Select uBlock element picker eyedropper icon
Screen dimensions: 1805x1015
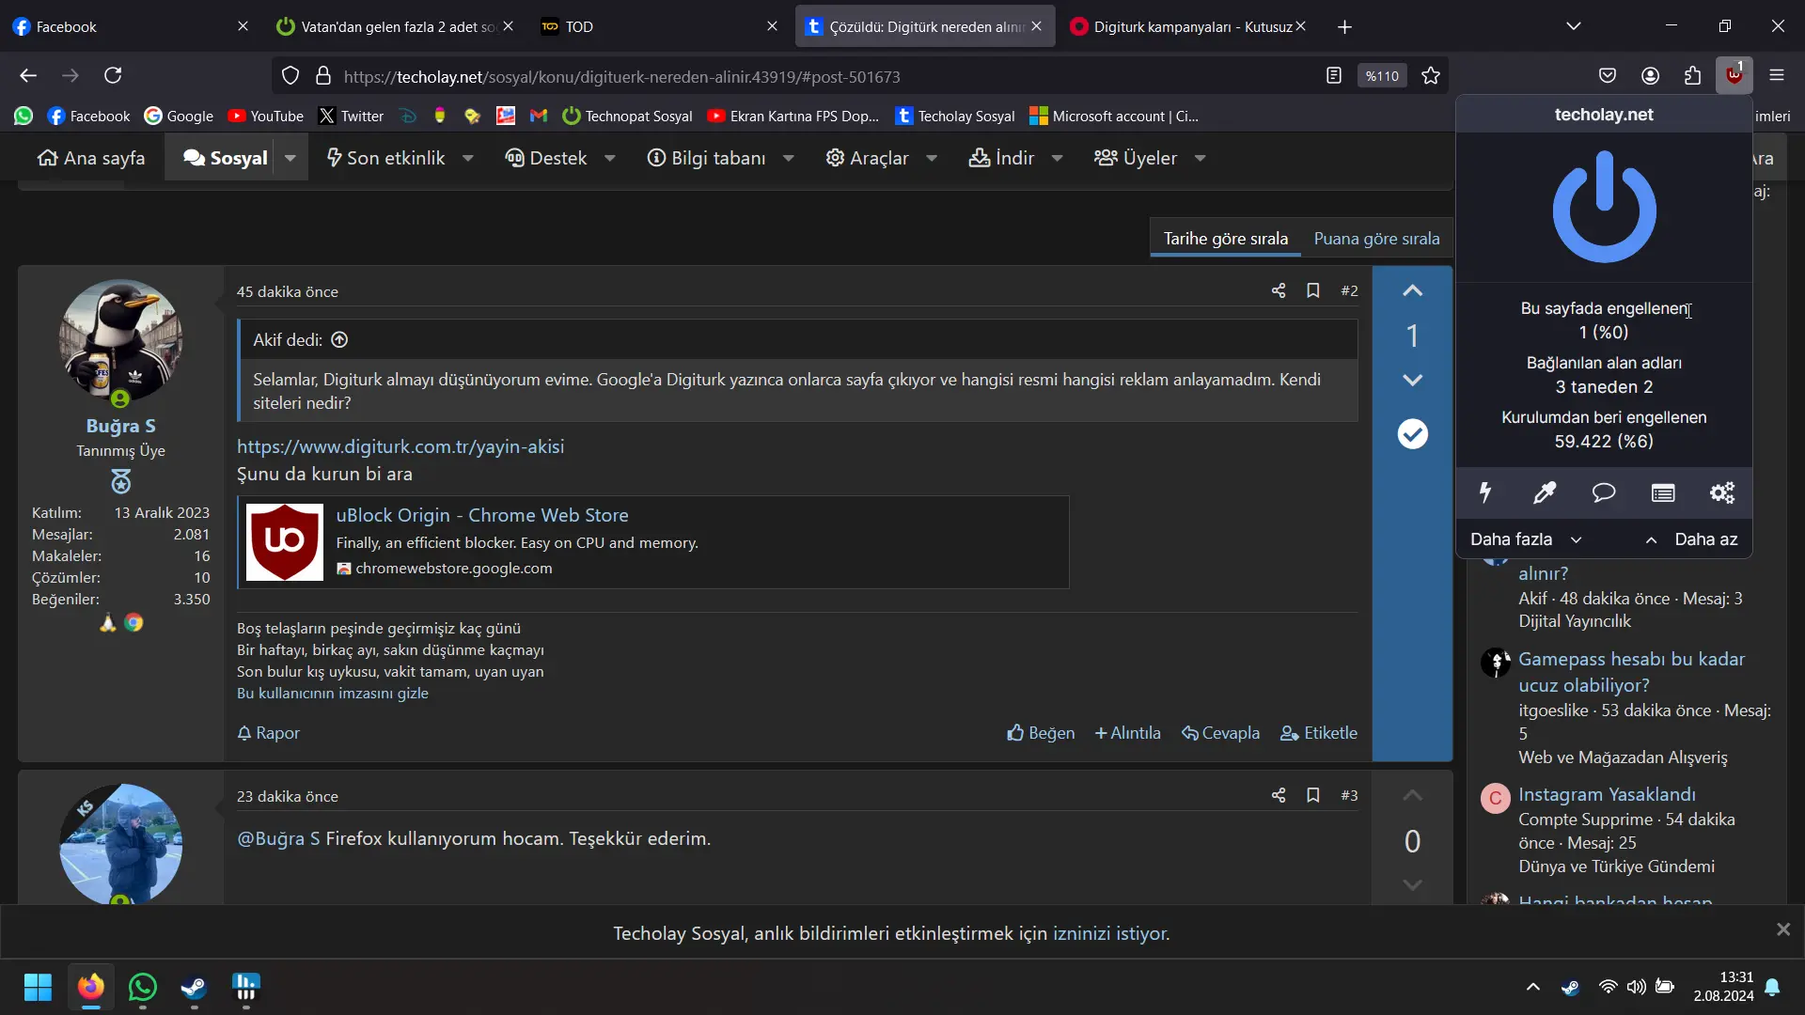[x=1545, y=492]
